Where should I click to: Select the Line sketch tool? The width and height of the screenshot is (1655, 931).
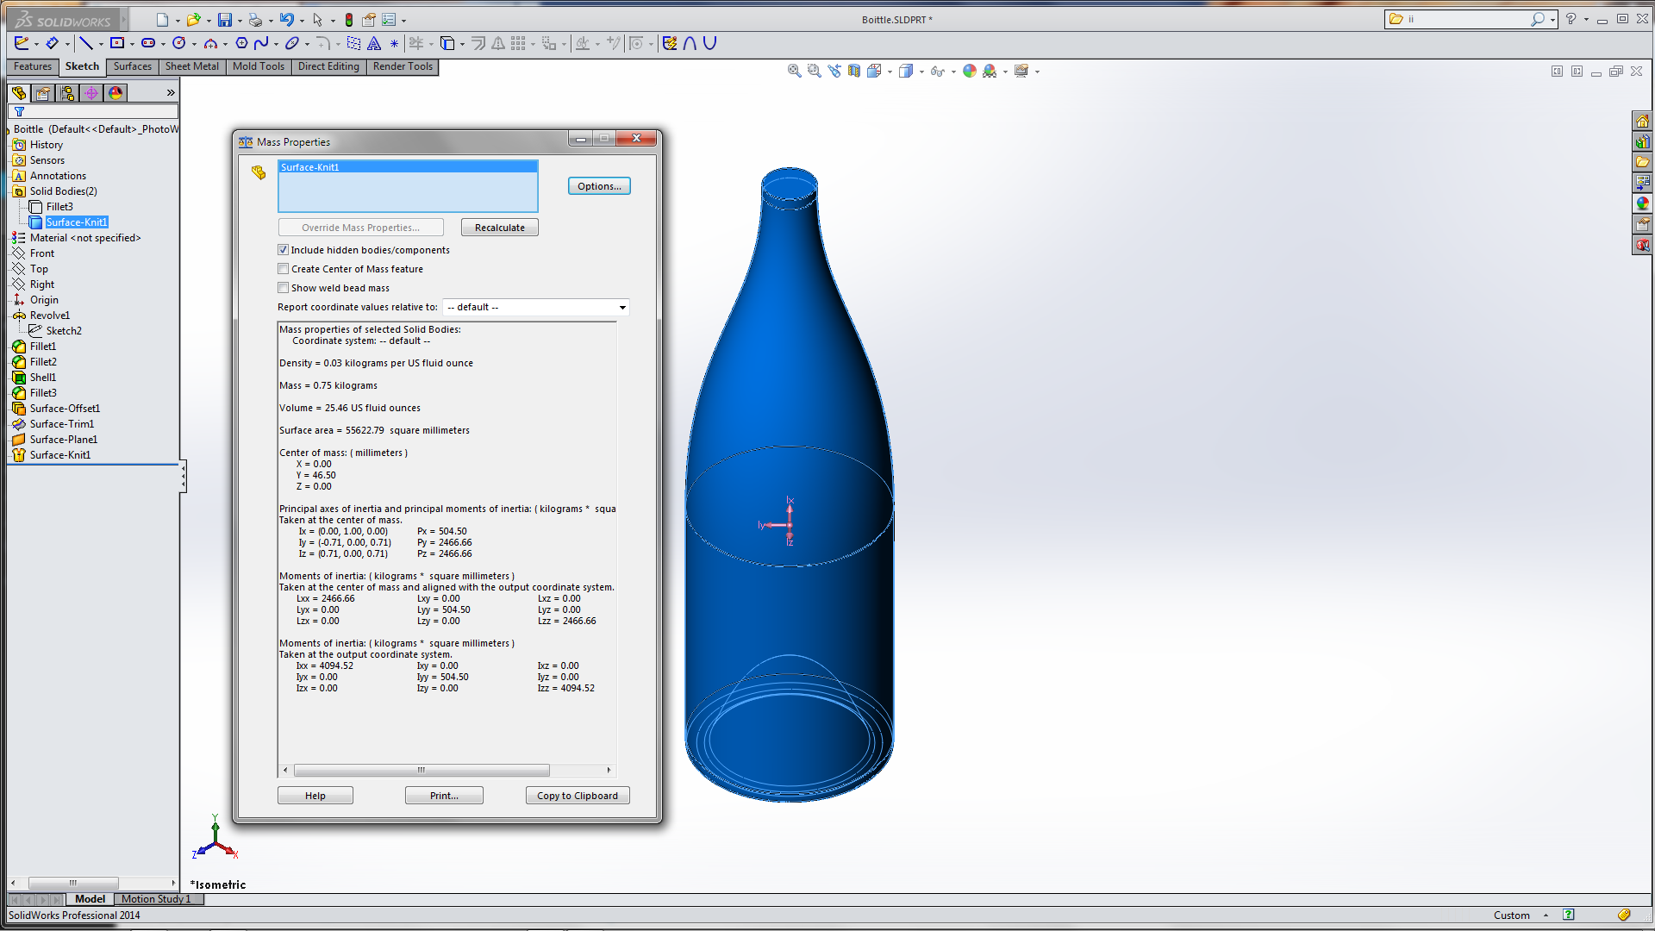point(85,43)
